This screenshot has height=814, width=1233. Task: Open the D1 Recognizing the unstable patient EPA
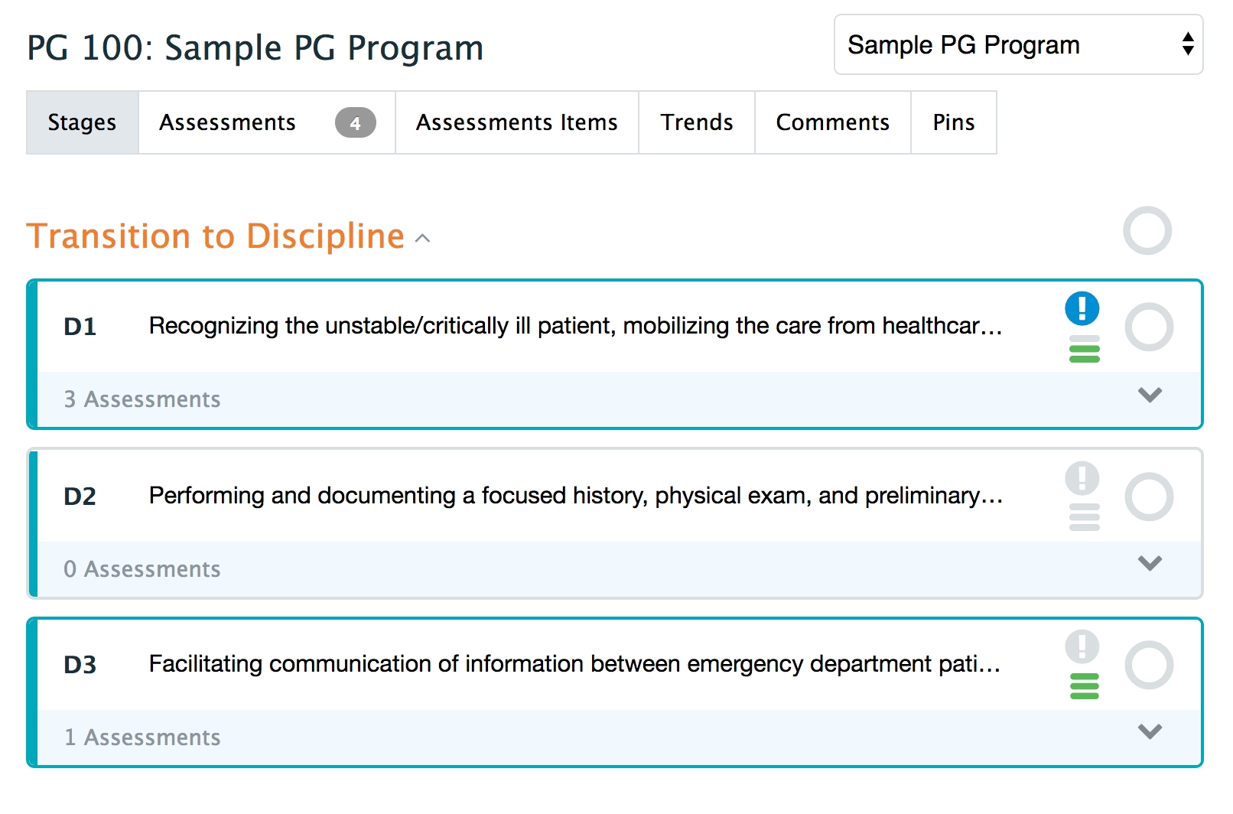[x=574, y=327]
